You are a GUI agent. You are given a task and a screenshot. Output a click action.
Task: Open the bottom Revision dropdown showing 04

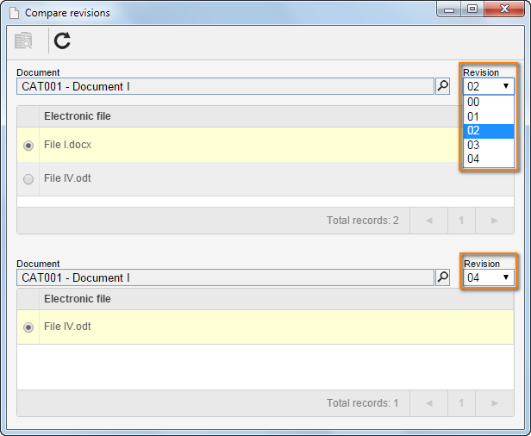[x=489, y=277]
